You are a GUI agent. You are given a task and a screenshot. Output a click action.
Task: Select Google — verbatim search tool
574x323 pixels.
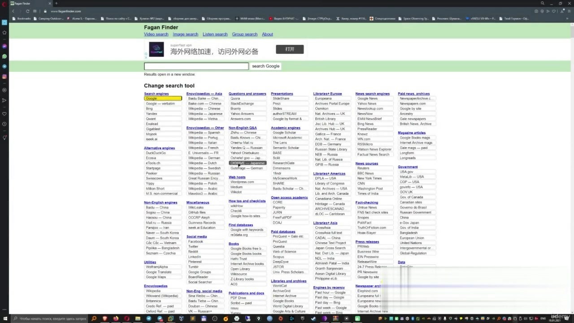coord(163,104)
